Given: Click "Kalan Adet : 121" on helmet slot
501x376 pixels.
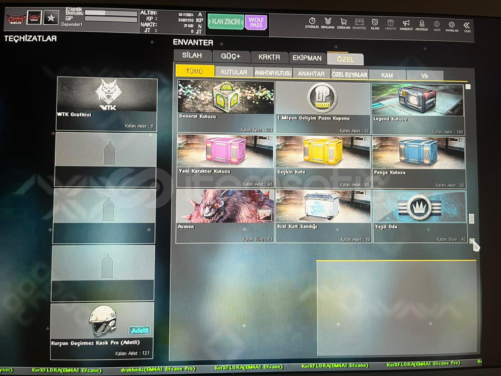Looking at the screenshot, I should [x=132, y=353].
